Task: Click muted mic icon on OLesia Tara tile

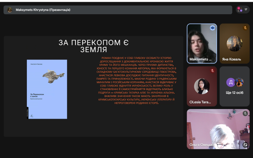Action: point(213,71)
